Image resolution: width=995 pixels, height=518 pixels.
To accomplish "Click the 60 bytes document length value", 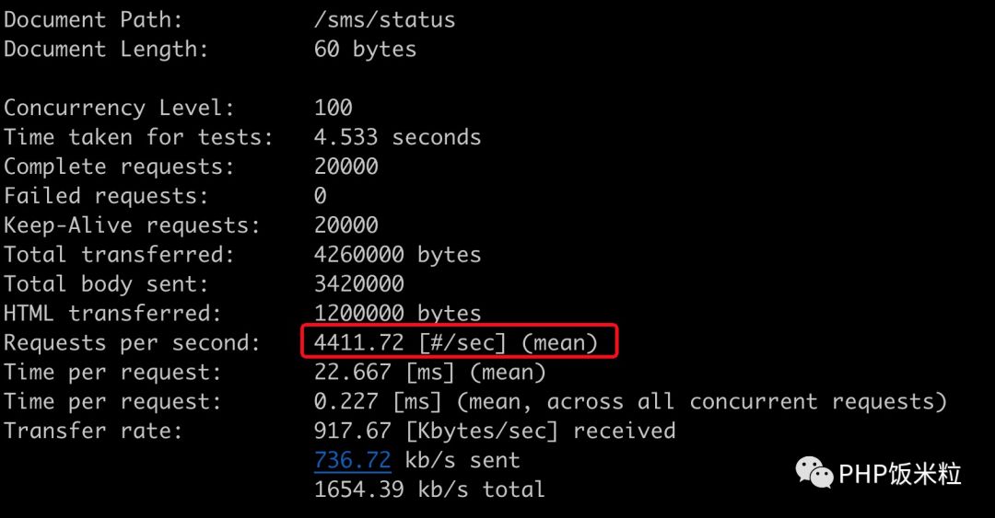I will 365,49.
